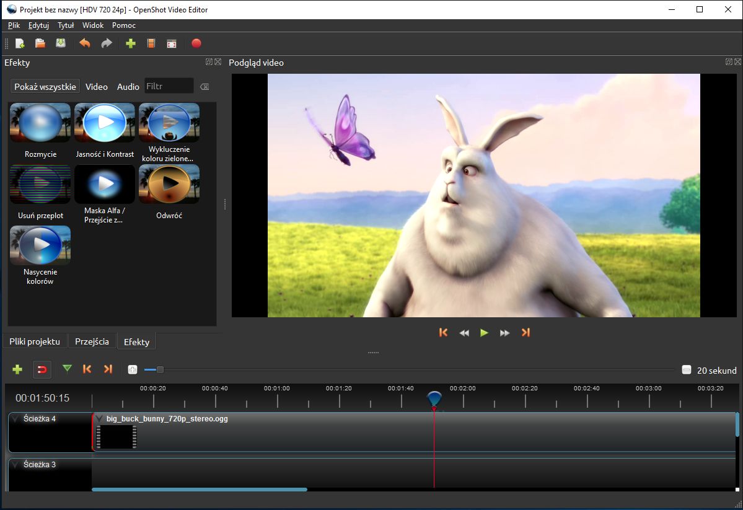This screenshot has width=743, height=510.
Task: Open the Edytuj menu
Action: [x=38, y=25]
